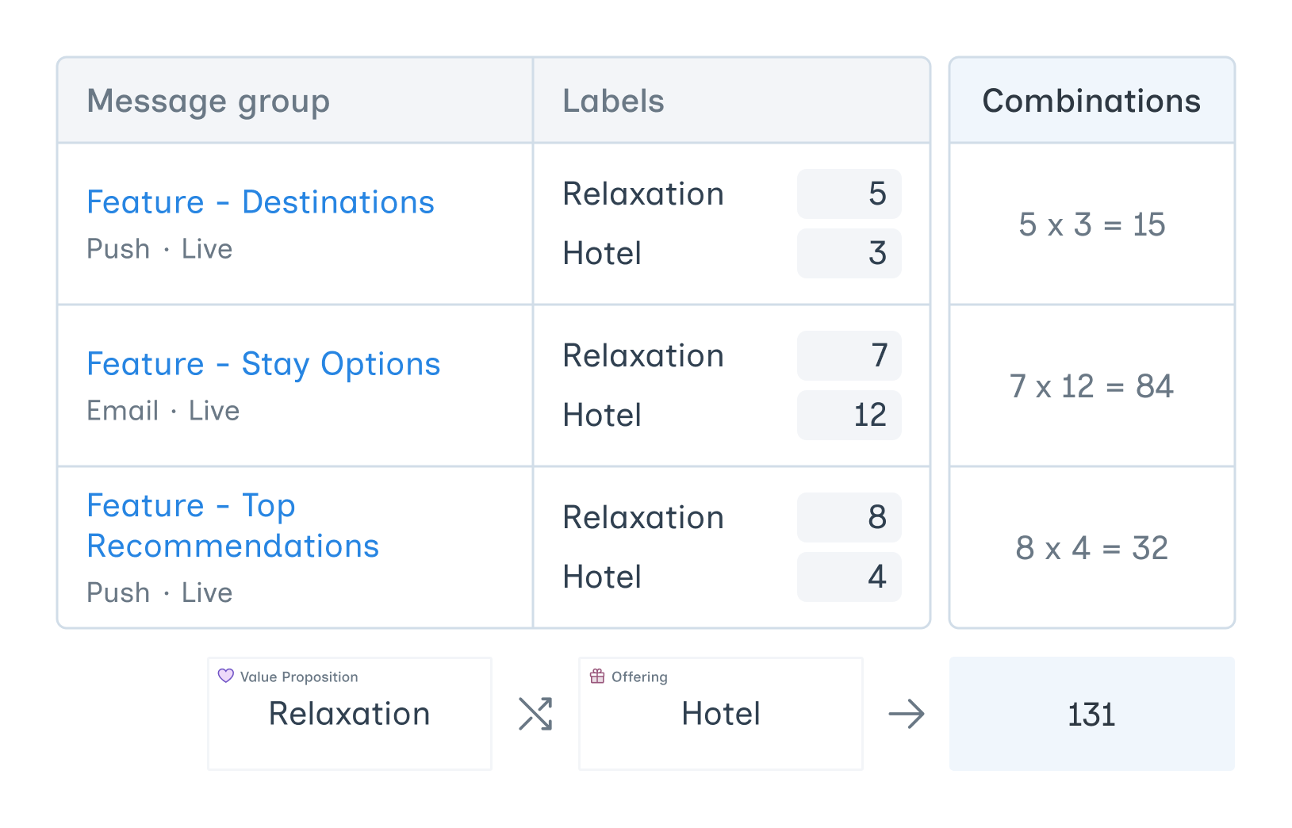
Task: Click Relaxation count 5 for Destinations
Action: pyautogui.click(x=849, y=194)
